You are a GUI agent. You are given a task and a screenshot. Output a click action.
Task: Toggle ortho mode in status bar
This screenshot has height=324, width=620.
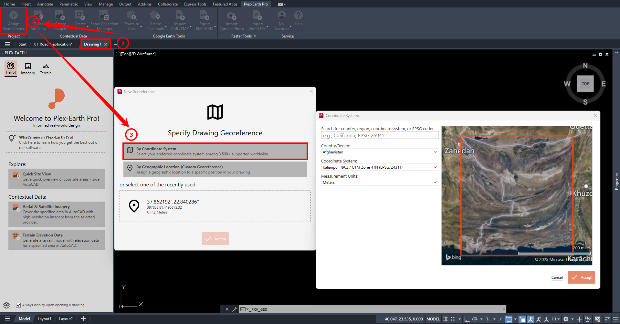pyautogui.click(x=467, y=319)
